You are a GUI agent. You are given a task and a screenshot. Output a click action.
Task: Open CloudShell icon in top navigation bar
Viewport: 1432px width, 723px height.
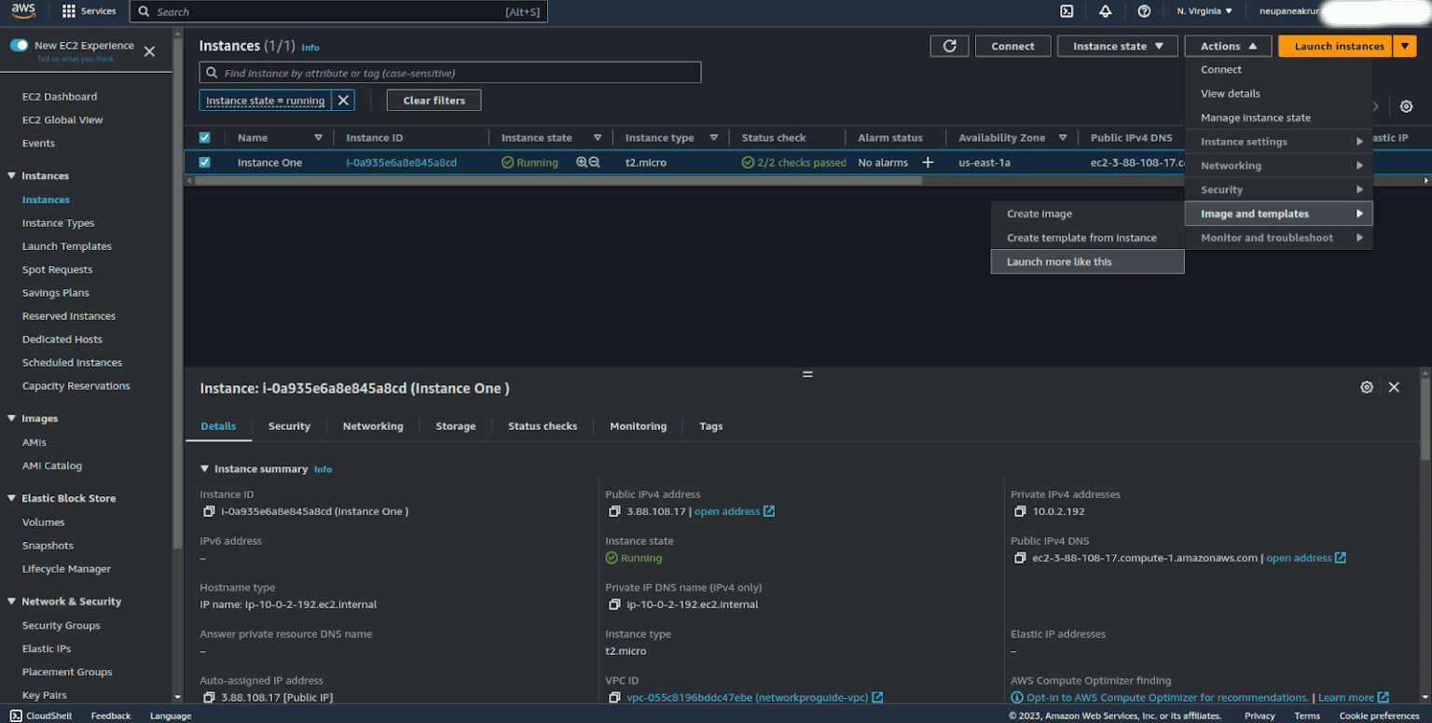1067,11
